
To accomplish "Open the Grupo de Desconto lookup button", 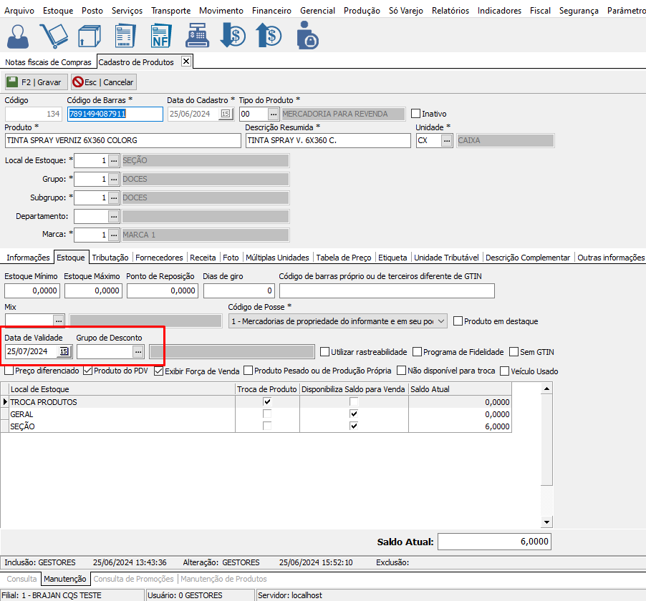I will (x=138, y=351).
